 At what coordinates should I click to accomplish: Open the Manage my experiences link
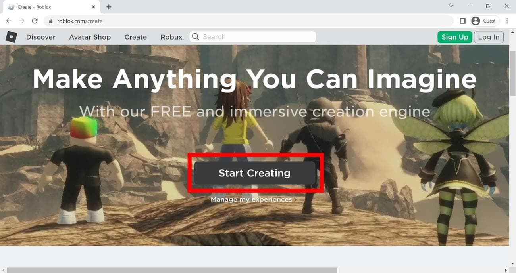tap(251, 199)
